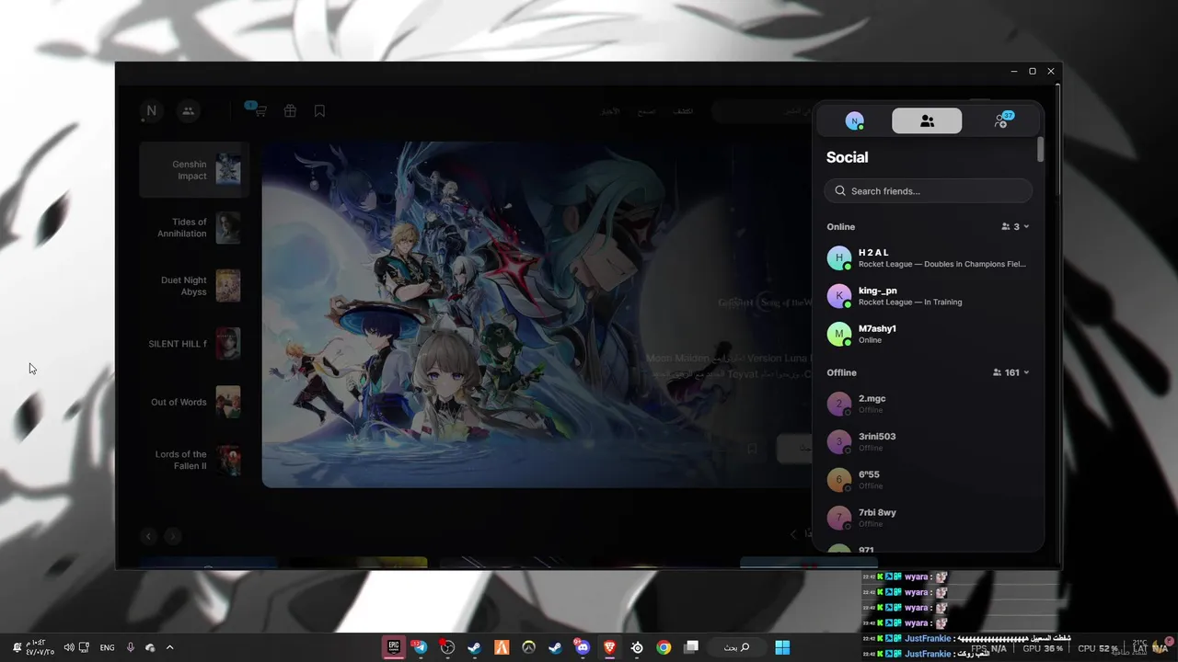1178x662 pixels.
Task: Click the friends icon in launcher header
Action: point(188,111)
